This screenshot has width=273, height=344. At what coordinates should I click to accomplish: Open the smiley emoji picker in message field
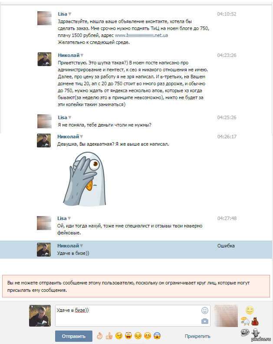click(x=205, y=310)
